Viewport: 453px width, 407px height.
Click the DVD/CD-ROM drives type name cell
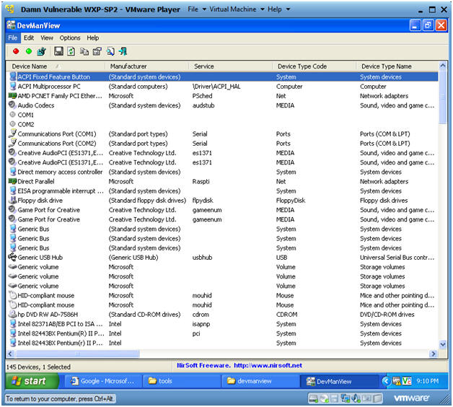tap(387, 314)
